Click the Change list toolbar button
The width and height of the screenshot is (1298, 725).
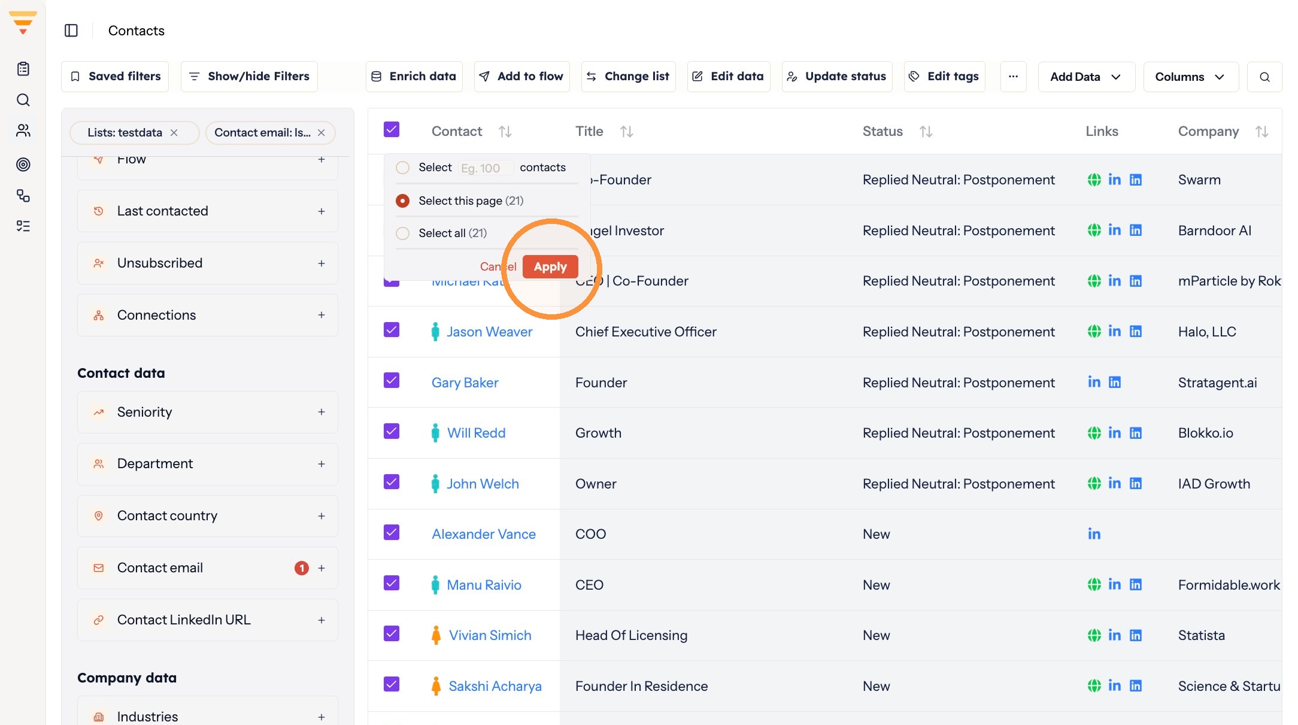pyautogui.click(x=629, y=77)
